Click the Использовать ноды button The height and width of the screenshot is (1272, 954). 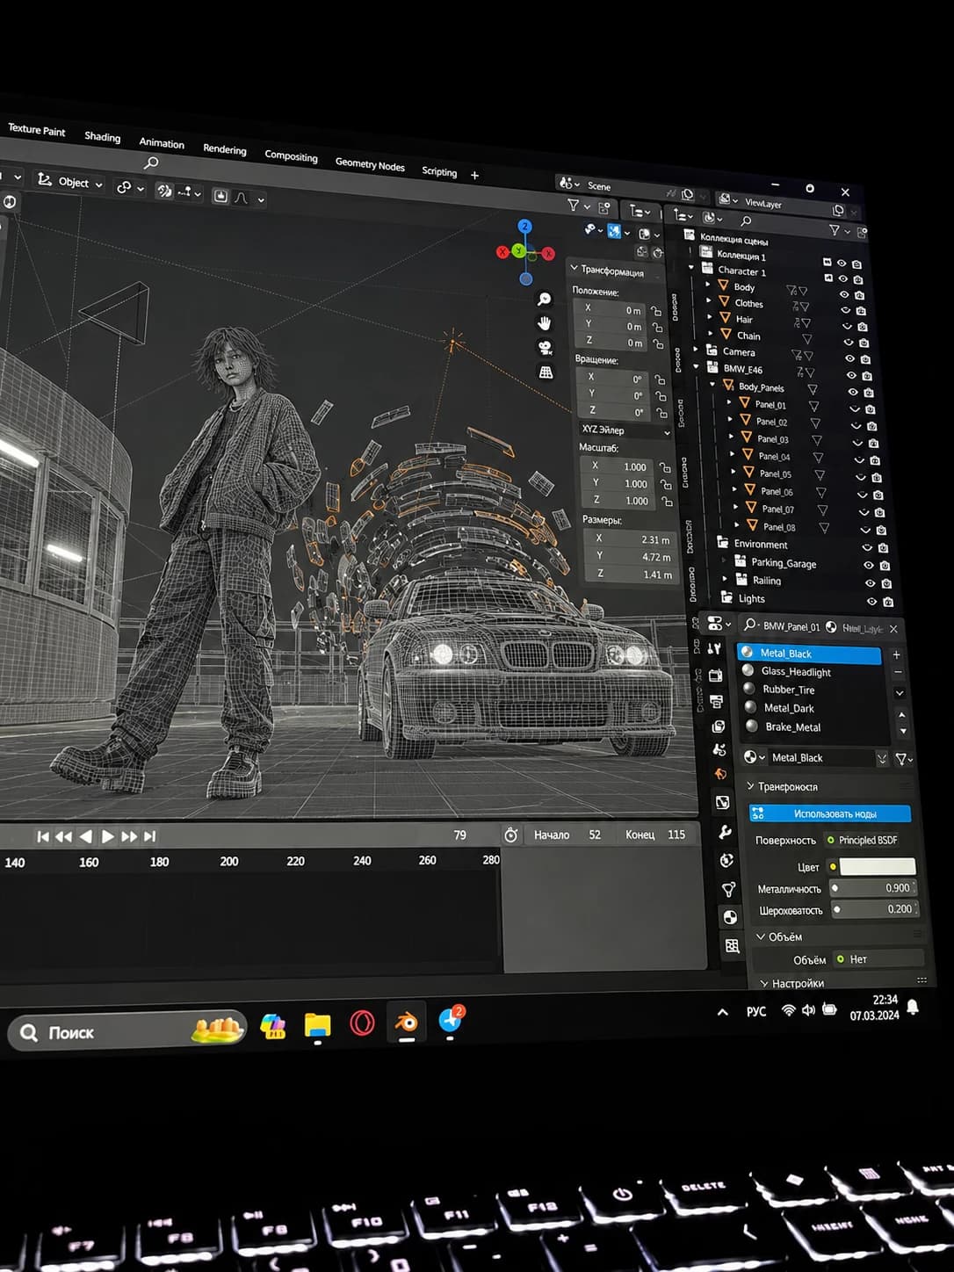(x=830, y=813)
